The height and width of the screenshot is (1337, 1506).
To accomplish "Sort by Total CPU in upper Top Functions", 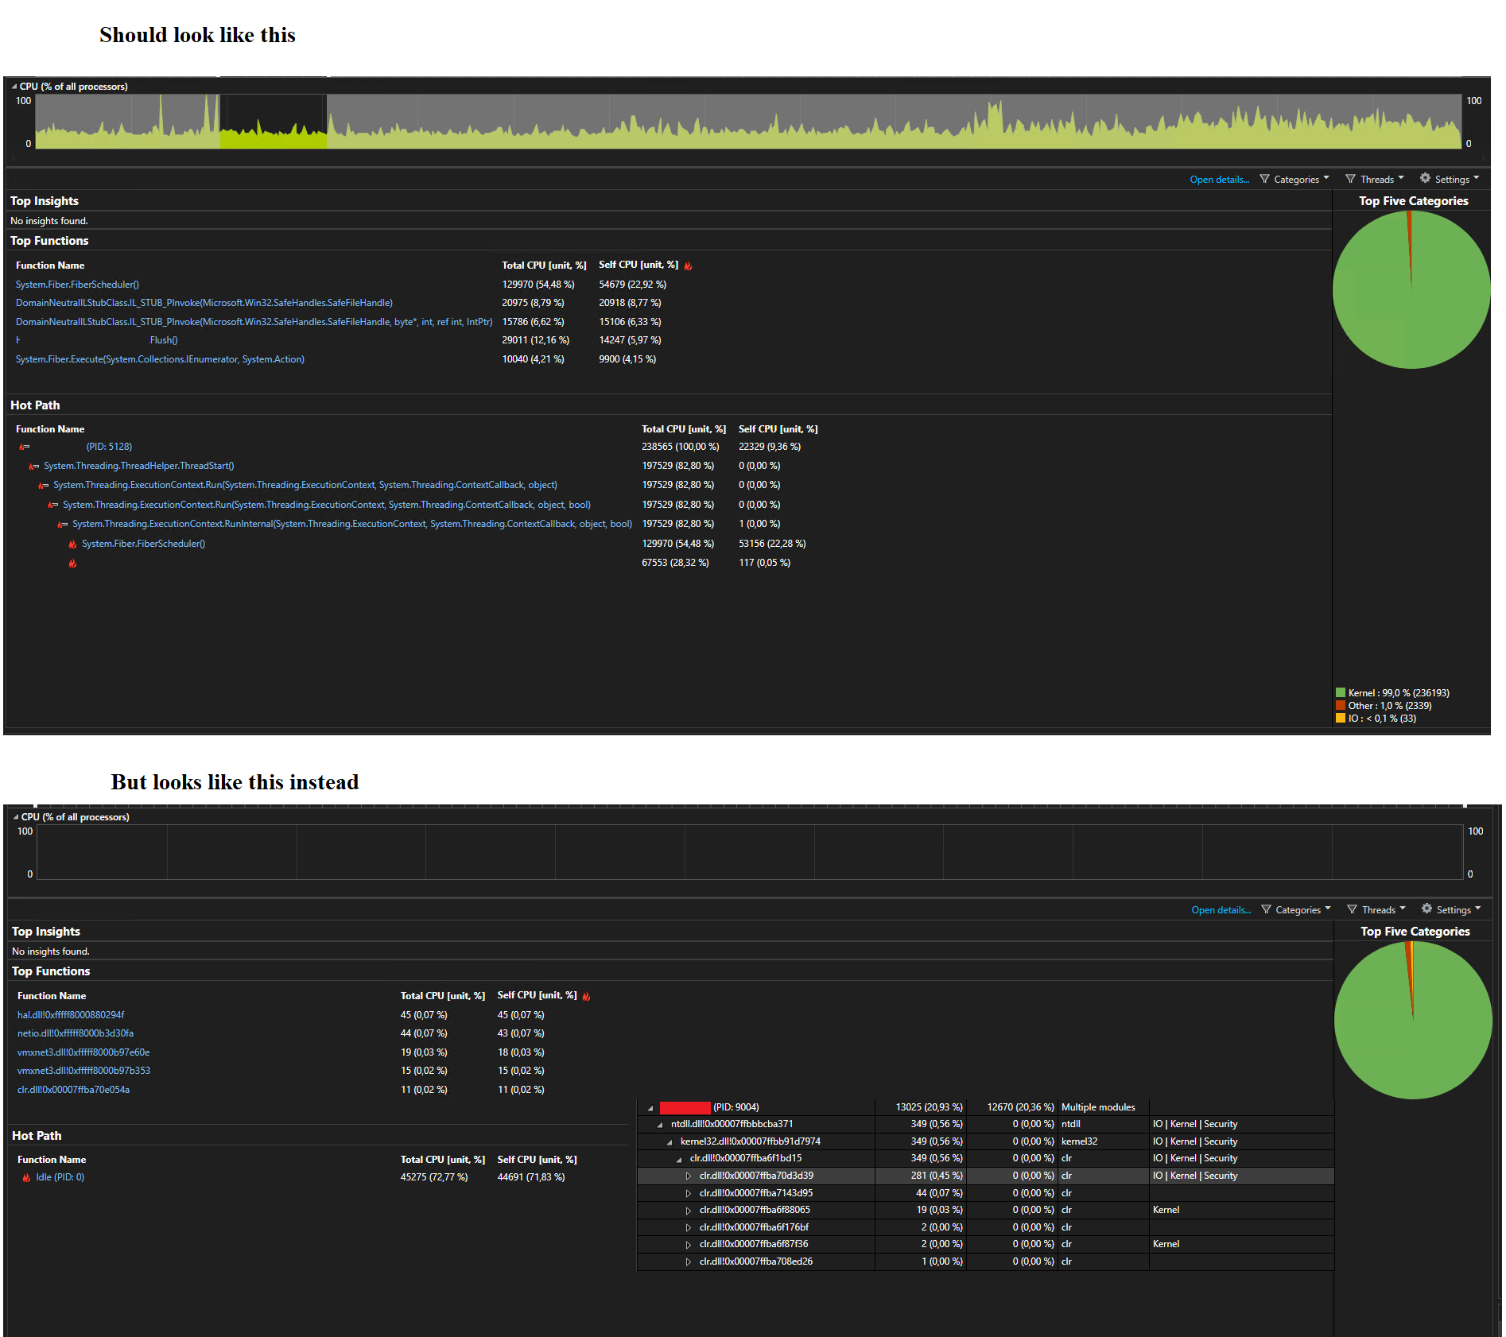I will [x=544, y=265].
